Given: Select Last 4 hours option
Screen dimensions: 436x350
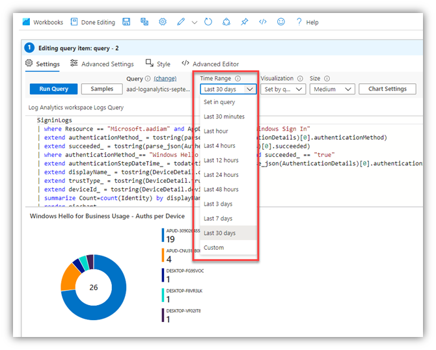Looking at the screenshot, I should point(228,146).
